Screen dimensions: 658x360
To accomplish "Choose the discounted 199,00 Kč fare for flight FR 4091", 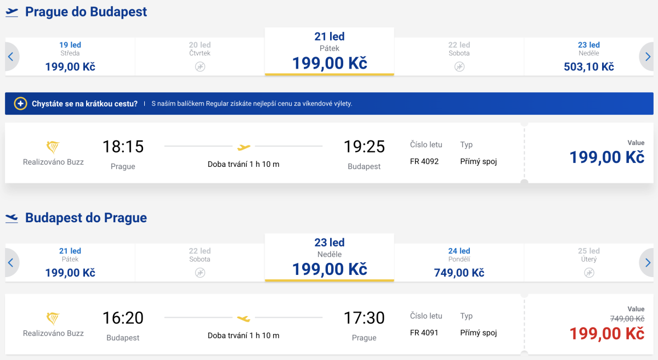I will pos(606,333).
